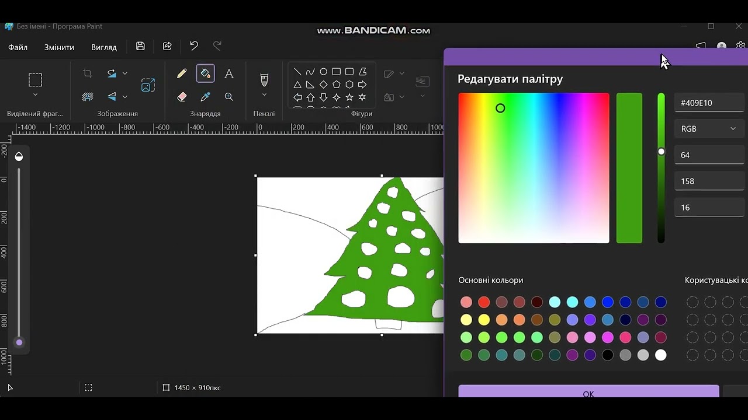Select the Pentagon shape

tap(336, 85)
